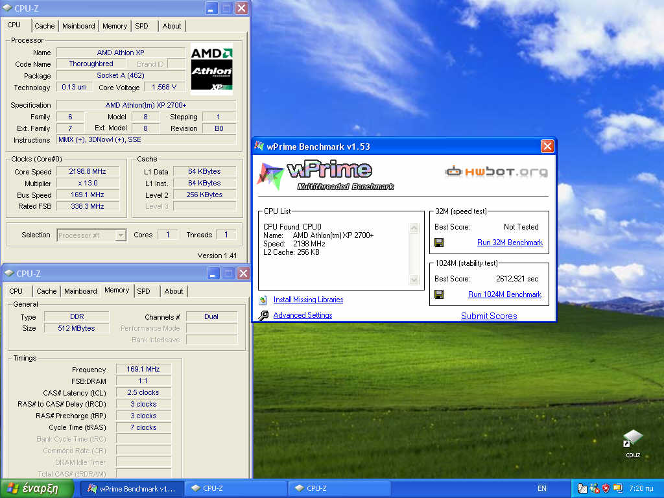Click the Core Voltage 1.568 V value
The width and height of the screenshot is (664, 498).
click(164, 87)
